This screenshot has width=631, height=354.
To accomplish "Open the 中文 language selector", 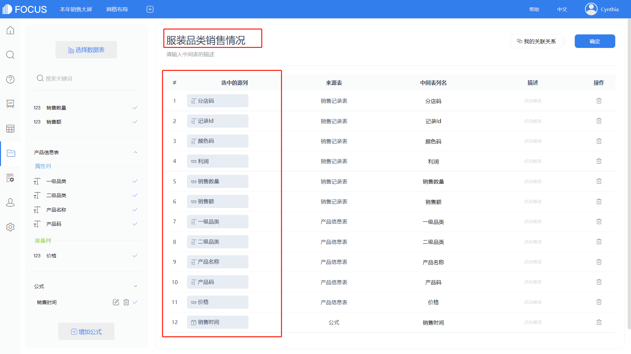I will point(562,9).
